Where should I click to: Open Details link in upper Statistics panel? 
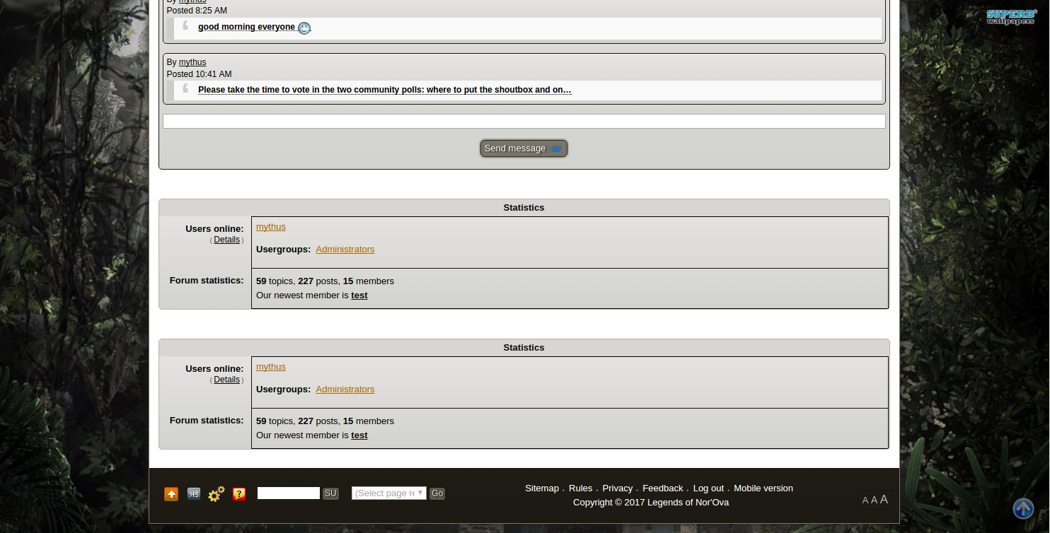(226, 240)
